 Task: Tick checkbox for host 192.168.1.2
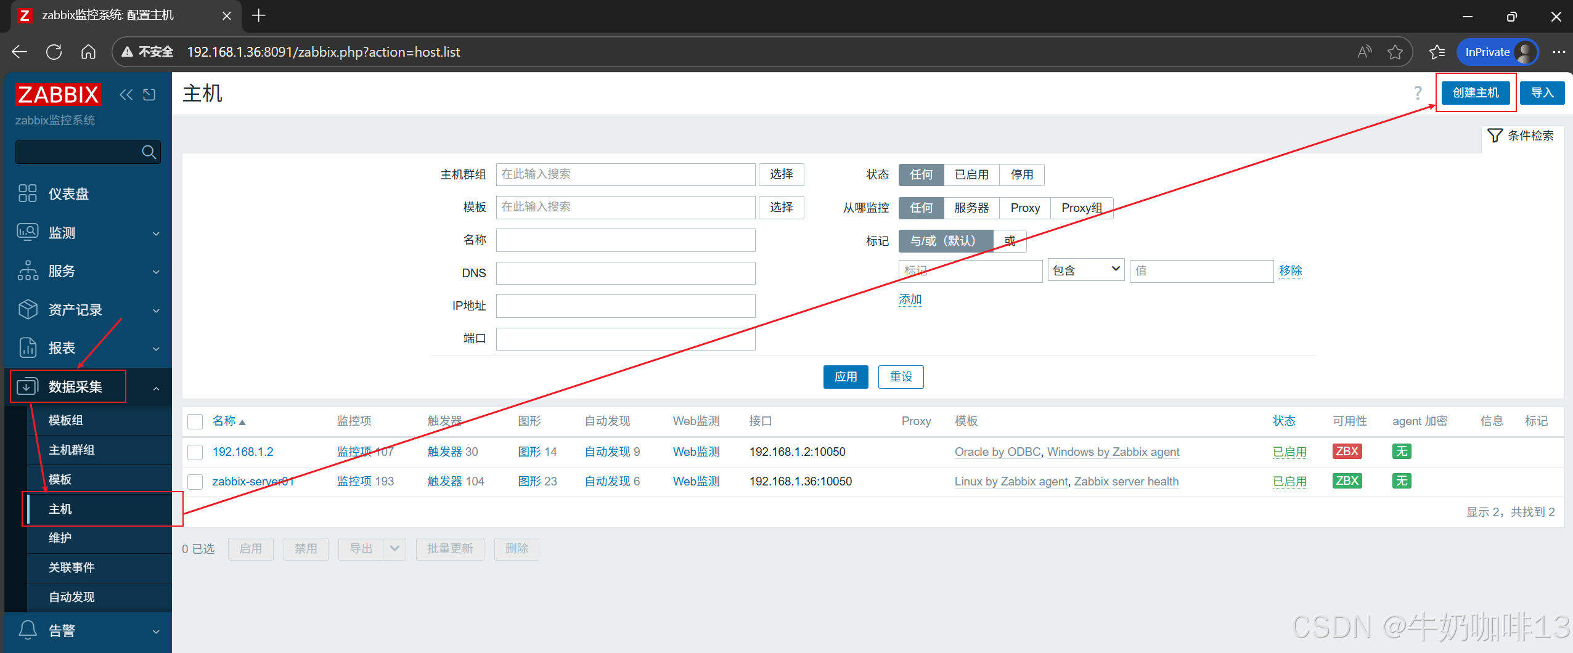tap(195, 452)
